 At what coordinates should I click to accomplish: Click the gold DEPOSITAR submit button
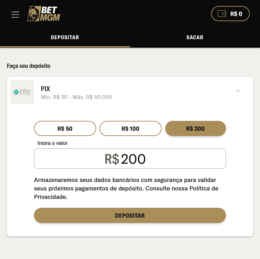click(x=130, y=216)
